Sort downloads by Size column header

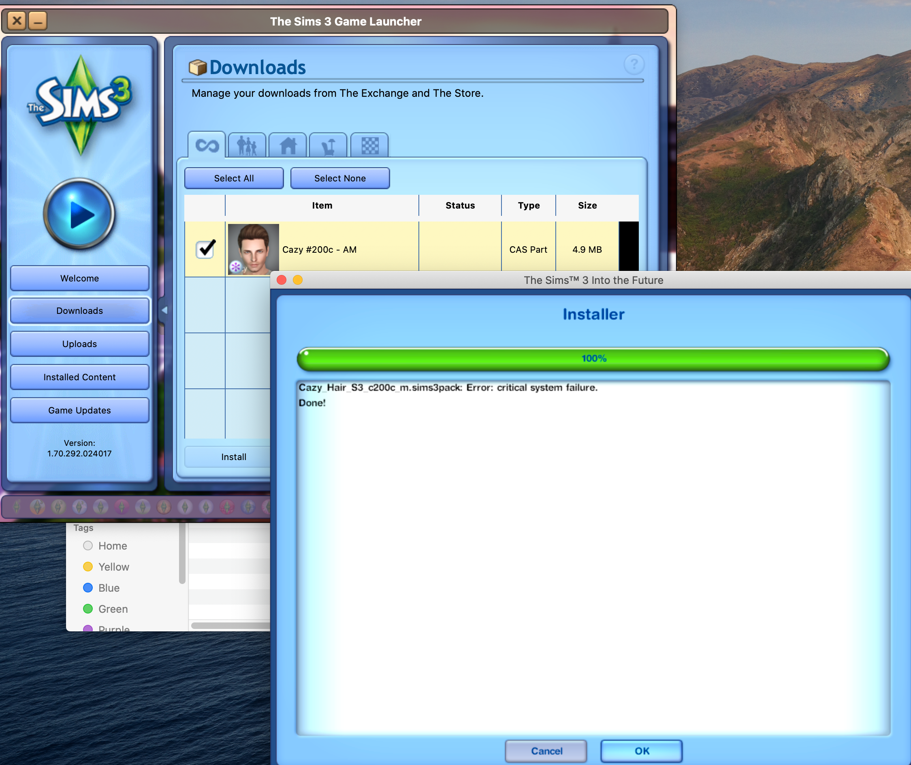(x=587, y=206)
